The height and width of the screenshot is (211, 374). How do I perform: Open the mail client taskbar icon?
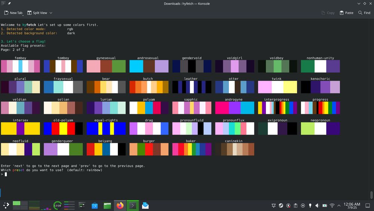[x=145, y=205]
